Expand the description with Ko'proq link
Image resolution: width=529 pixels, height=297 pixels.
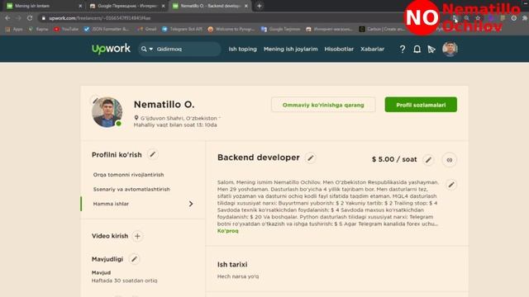228,231
